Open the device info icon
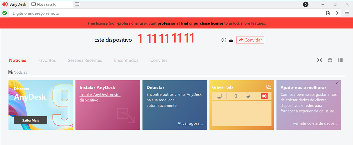Screen dimensions: 353x145 pyautogui.click(x=224, y=40)
